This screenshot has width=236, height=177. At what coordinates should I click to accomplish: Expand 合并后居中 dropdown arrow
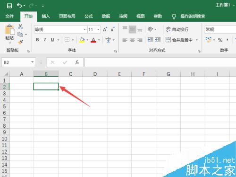(x=197, y=40)
